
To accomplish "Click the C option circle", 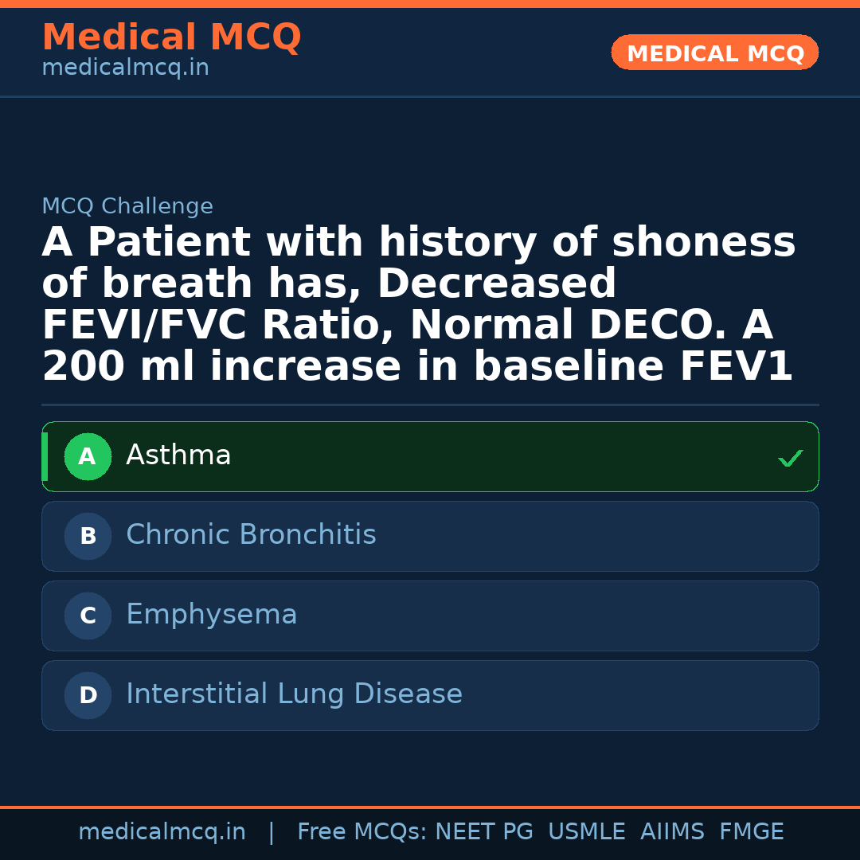I will click(x=88, y=616).
